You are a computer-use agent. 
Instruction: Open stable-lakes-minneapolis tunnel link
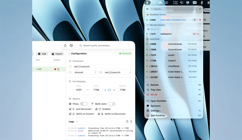point(173,20)
